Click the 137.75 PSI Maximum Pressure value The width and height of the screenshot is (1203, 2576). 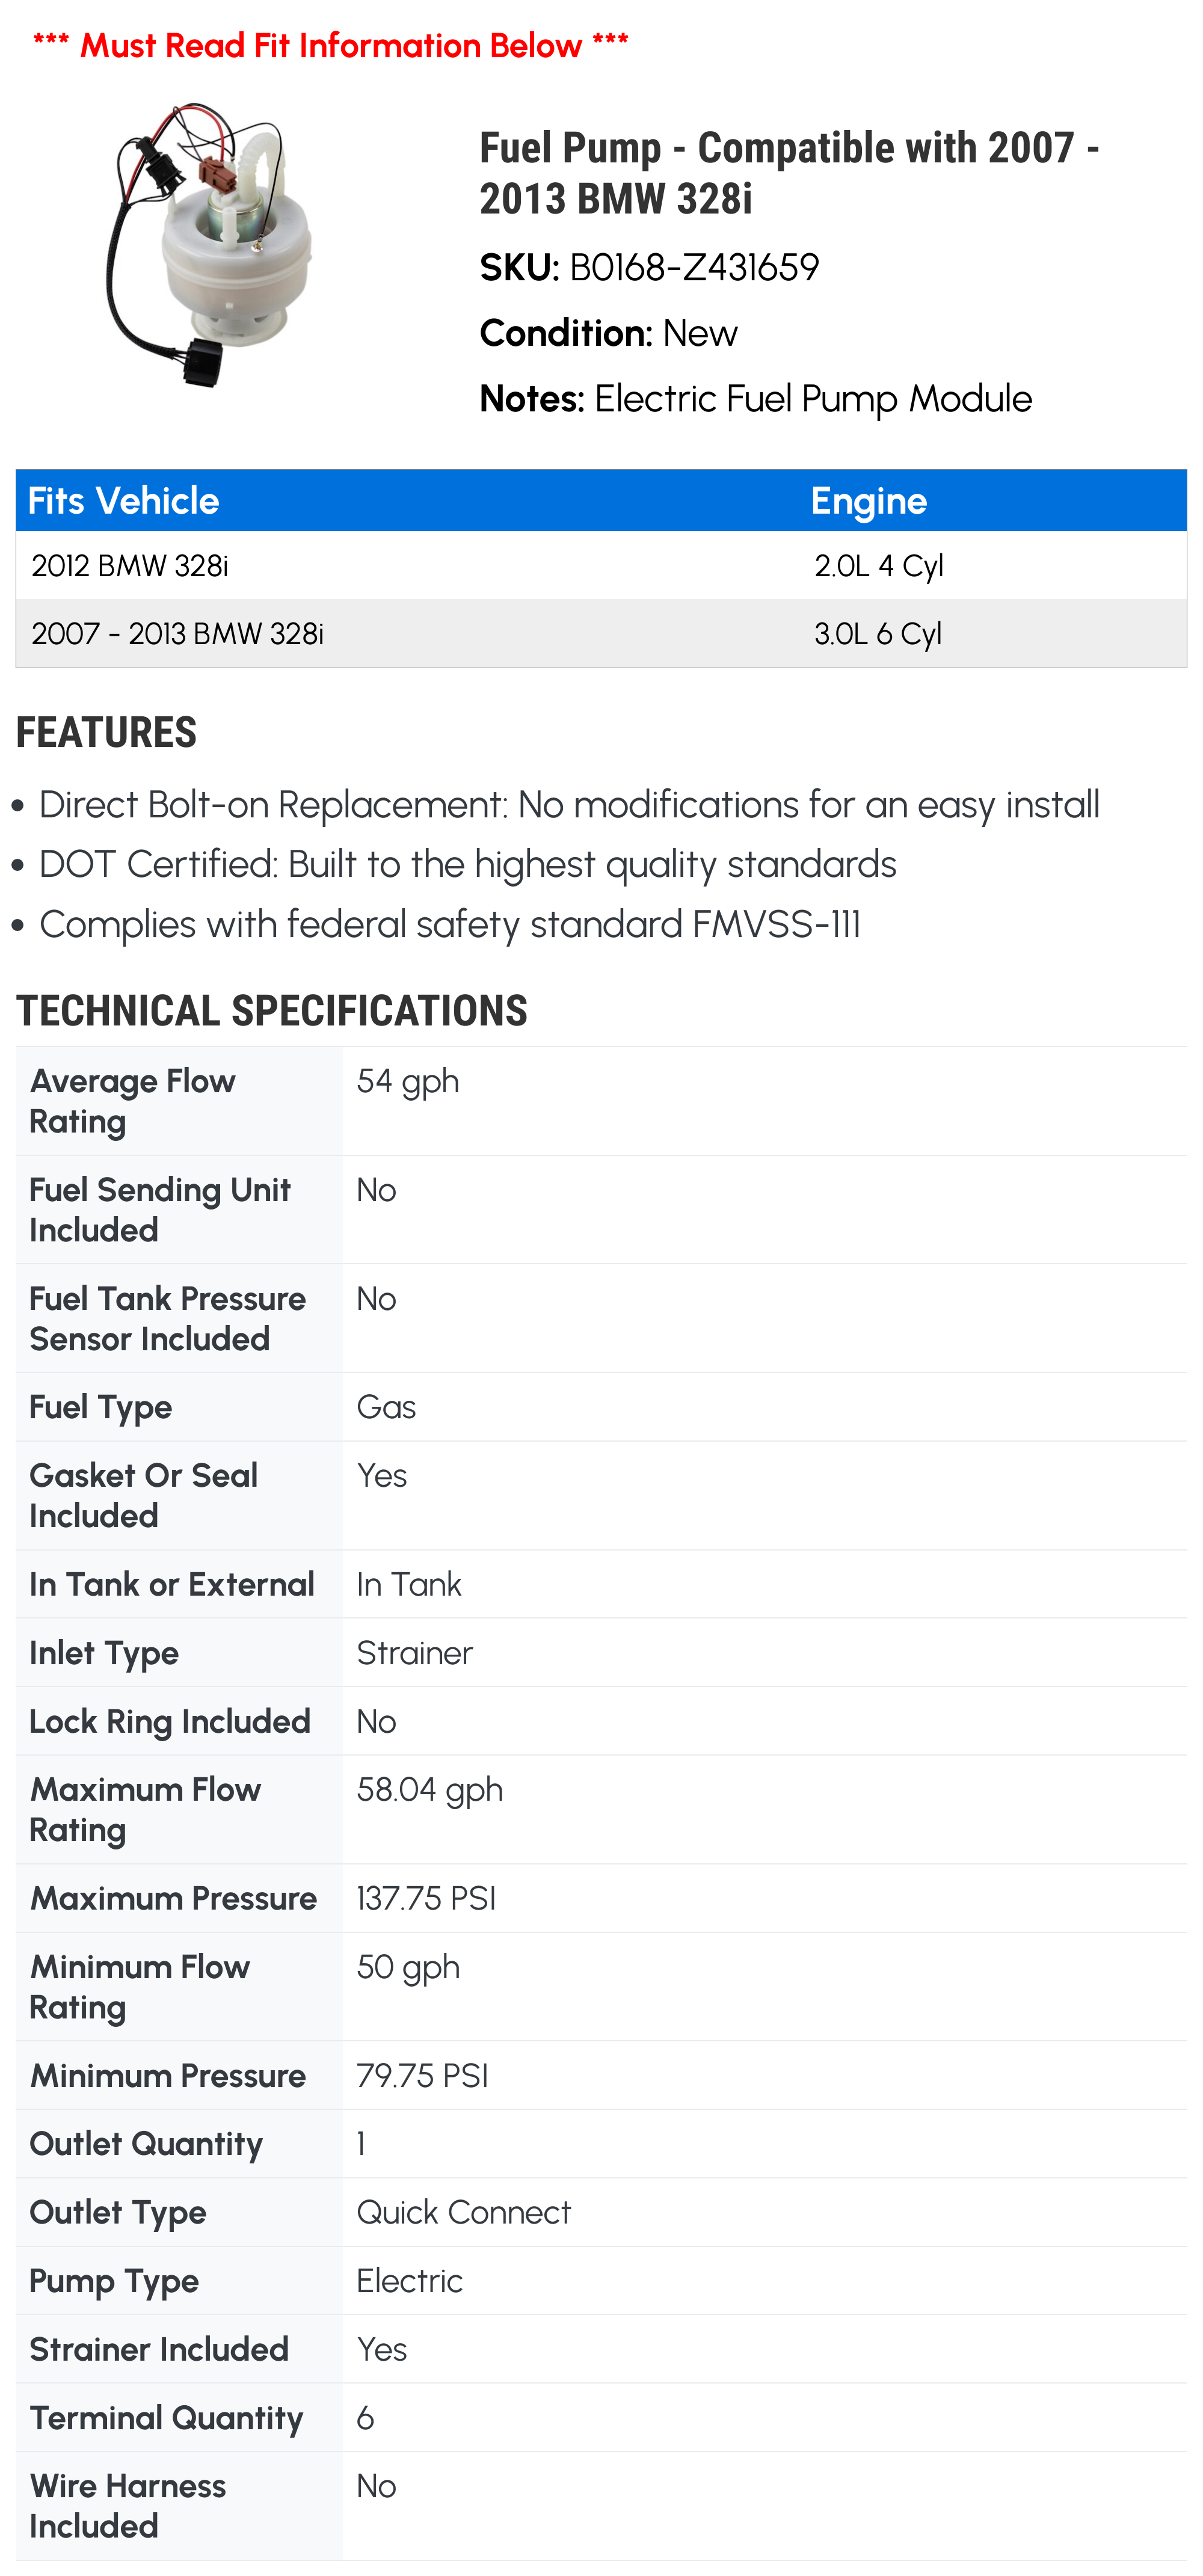(x=426, y=1898)
